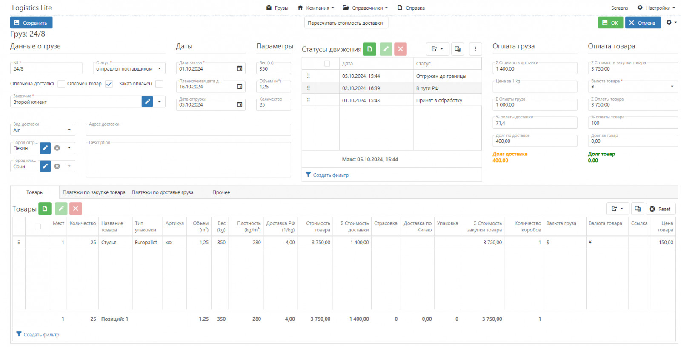The height and width of the screenshot is (347, 681).
Task: Open export menu in Статусы движения
Action: [437, 49]
